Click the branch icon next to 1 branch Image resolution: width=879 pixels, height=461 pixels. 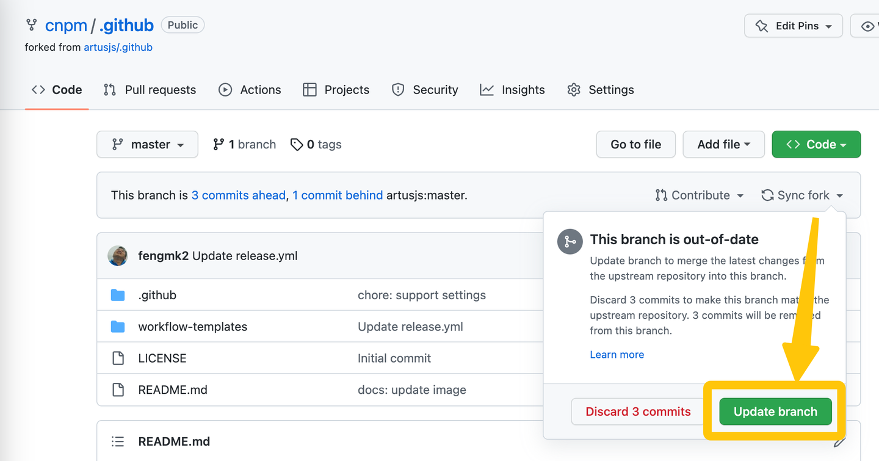219,144
